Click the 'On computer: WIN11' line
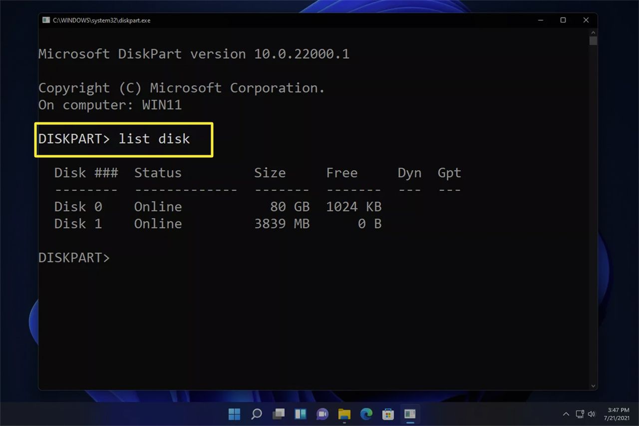Screen dimensions: 639x426 point(110,105)
